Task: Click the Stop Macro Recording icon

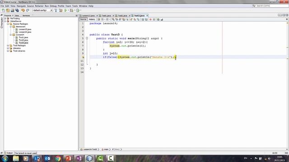Action: coord(154,19)
